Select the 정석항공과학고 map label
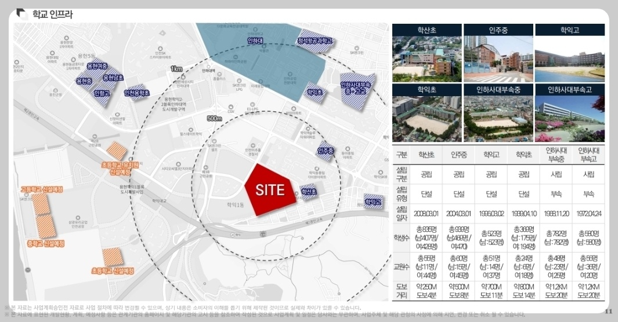Screen dimensions: 618x322 315,41
